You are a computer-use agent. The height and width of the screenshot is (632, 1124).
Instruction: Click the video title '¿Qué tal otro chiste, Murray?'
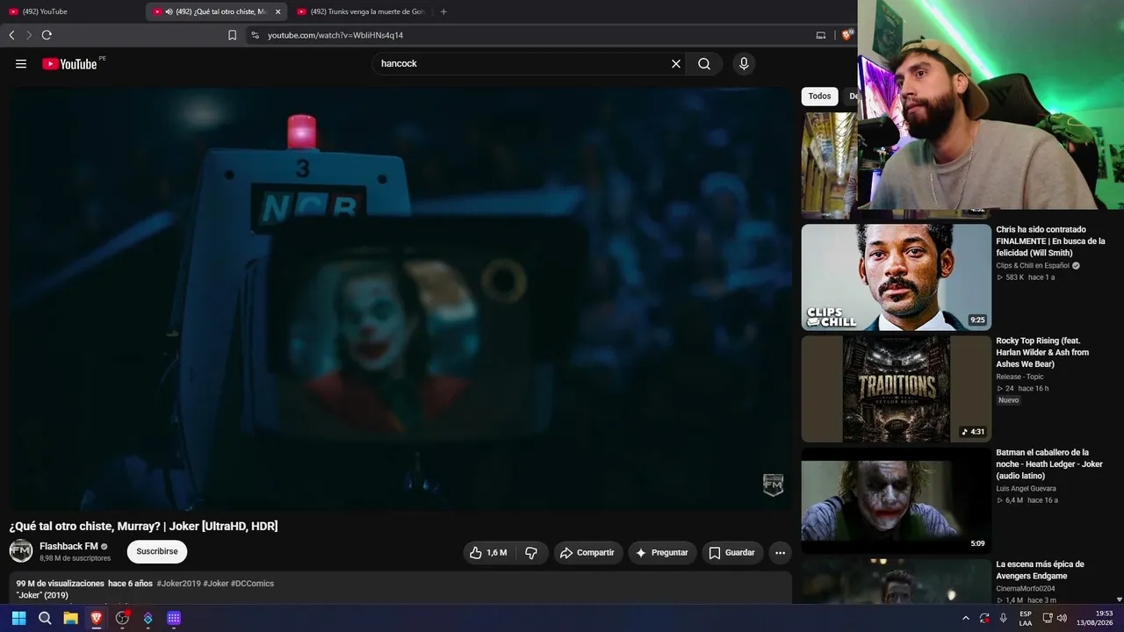pyautogui.click(x=144, y=526)
